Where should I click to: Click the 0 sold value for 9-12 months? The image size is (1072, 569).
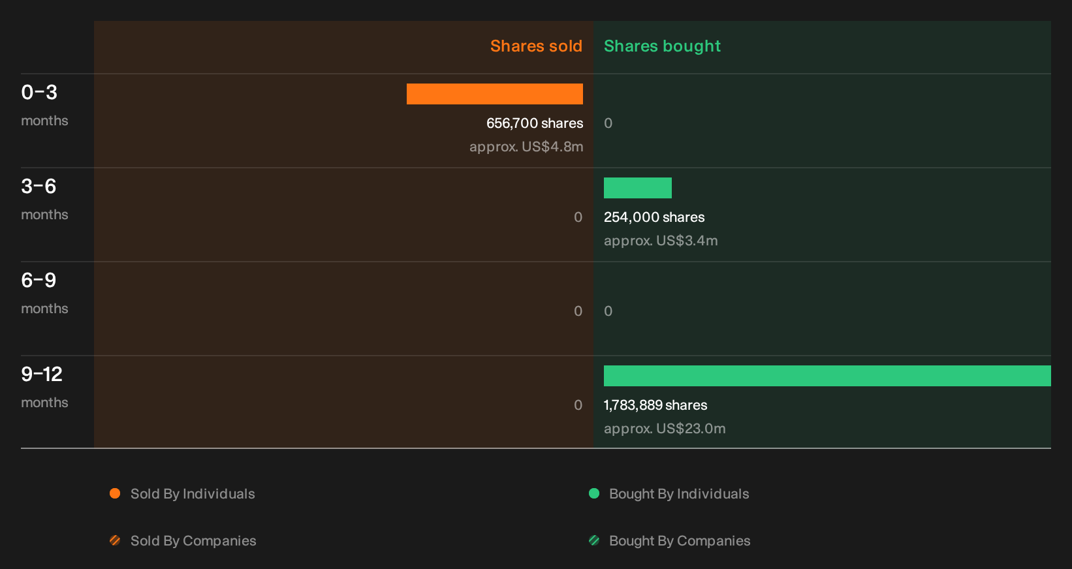(x=578, y=405)
